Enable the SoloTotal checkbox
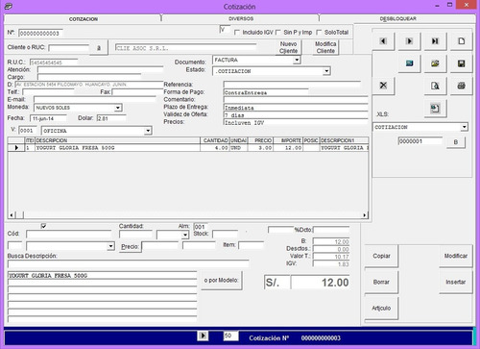This screenshot has height=349, width=480. point(319,33)
